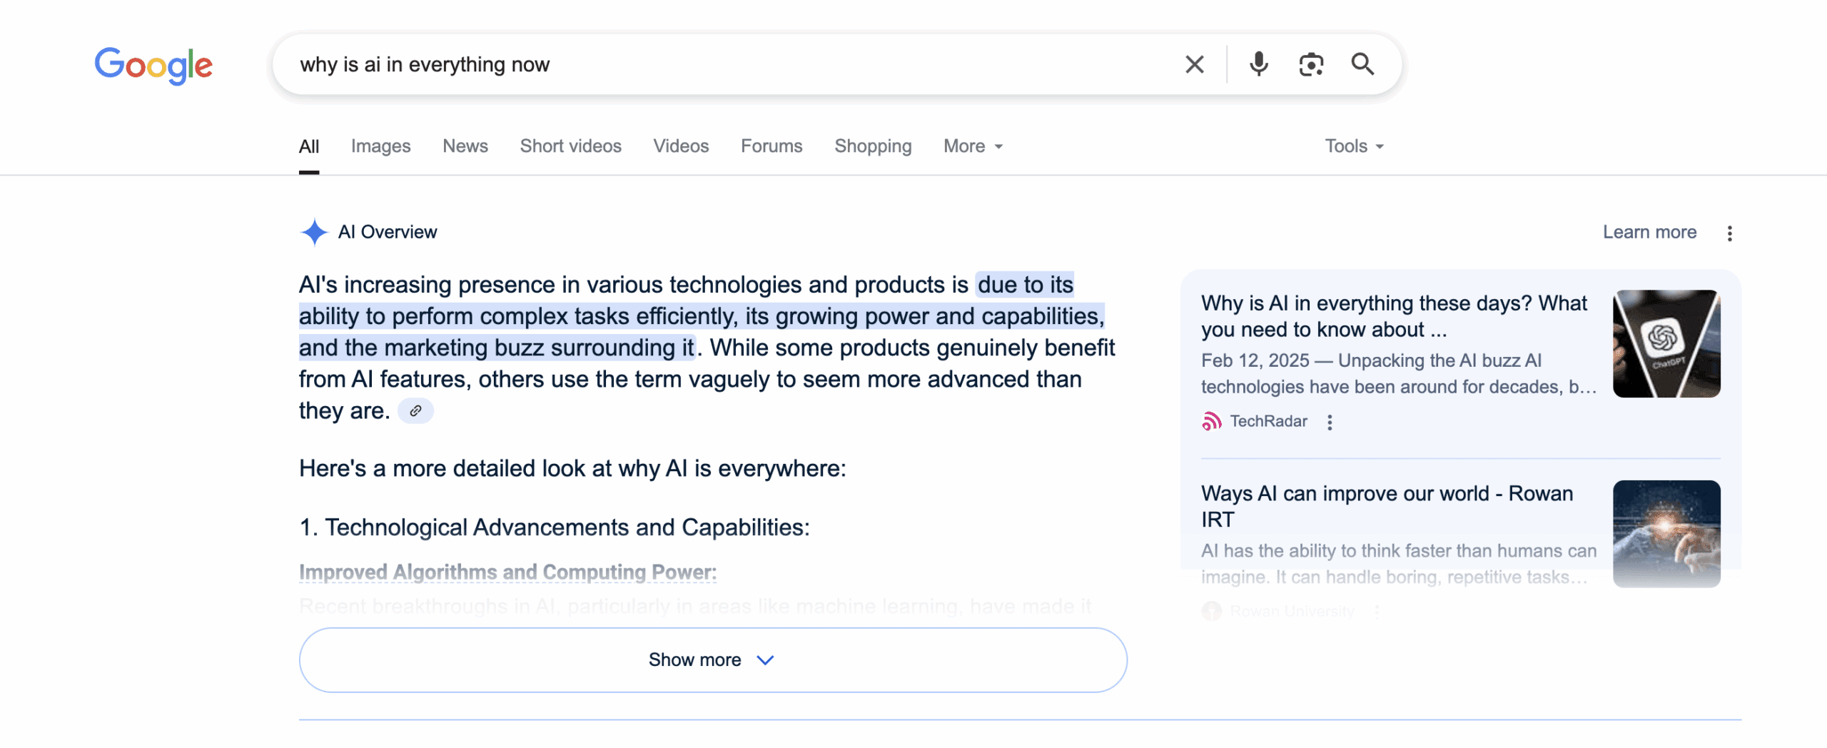The height and width of the screenshot is (748, 1827).
Task: Open the 'Ways AI can improve our world' result
Action: click(x=1387, y=506)
